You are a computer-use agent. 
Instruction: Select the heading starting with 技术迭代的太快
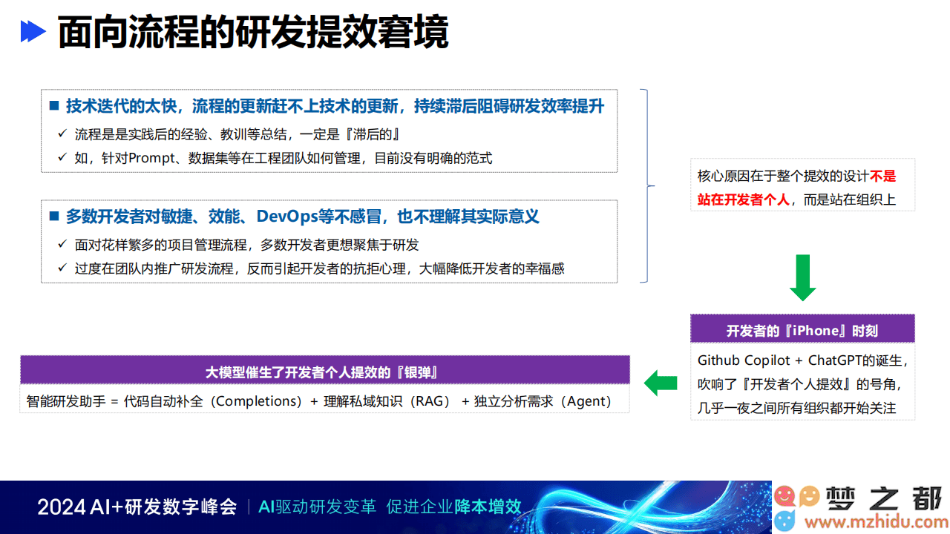[335, 106]
